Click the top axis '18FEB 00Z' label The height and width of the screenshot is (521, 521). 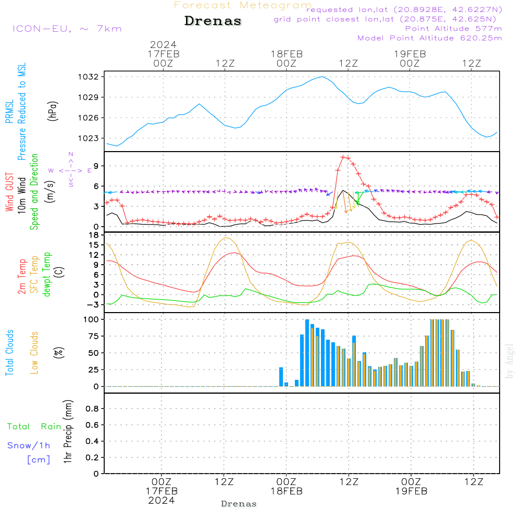point(287,58)
